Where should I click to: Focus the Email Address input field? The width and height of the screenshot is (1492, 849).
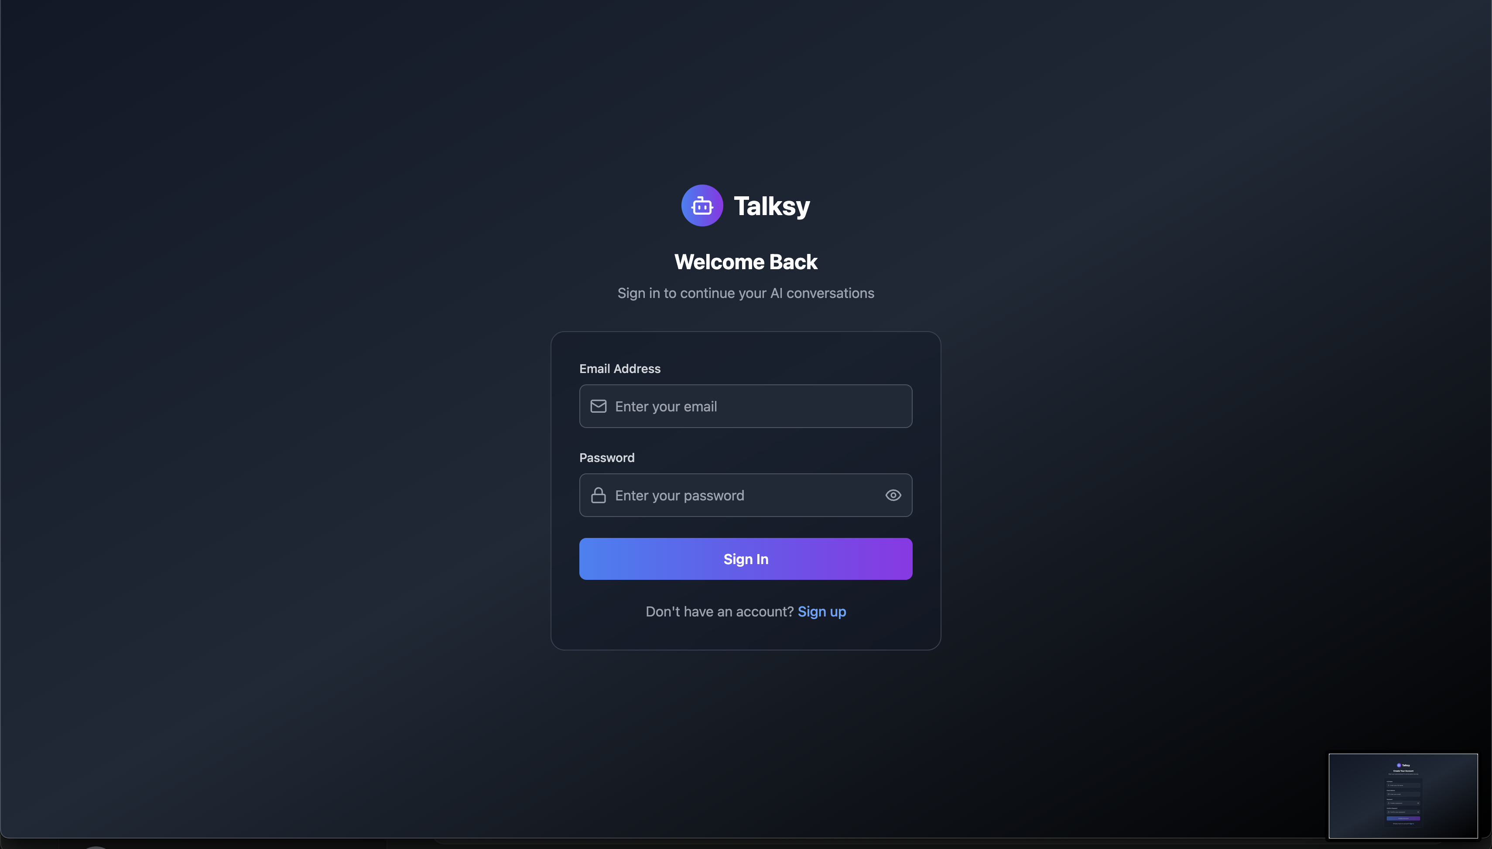(x=746, y=407)
